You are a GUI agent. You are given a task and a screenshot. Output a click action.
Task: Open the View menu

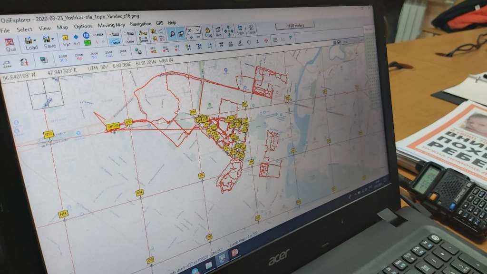[x=44, y=28]
